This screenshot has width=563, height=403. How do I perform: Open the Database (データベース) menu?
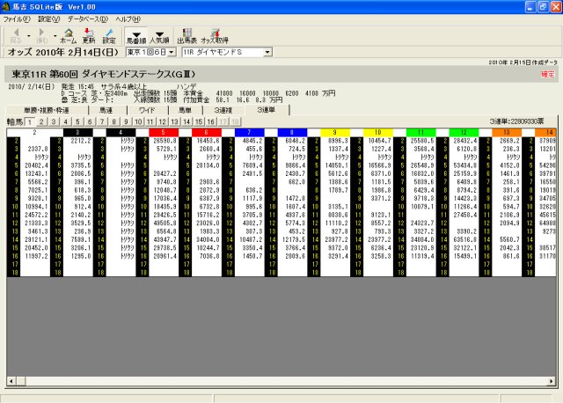coord(88,19)
